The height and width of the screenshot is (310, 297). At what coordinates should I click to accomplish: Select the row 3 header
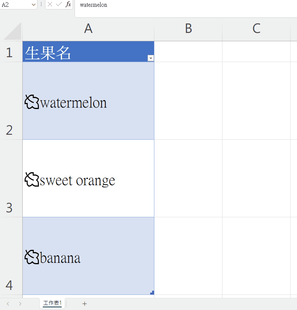pyautogui.click(x=11, y=178)
